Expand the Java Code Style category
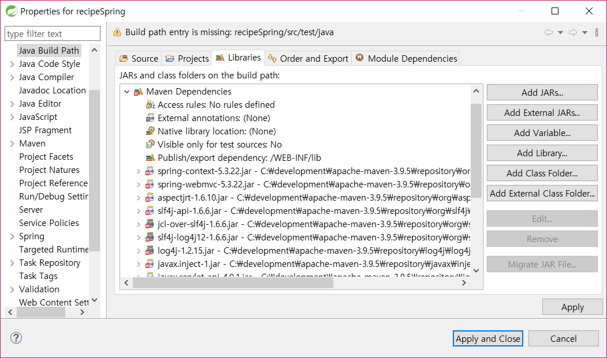This screenshot has height=358, width=607. point(12,64)
